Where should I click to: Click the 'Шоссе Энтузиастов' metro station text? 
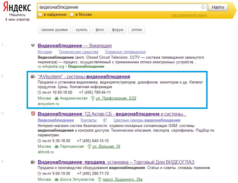pyautogui.click(x=77, y=179)
